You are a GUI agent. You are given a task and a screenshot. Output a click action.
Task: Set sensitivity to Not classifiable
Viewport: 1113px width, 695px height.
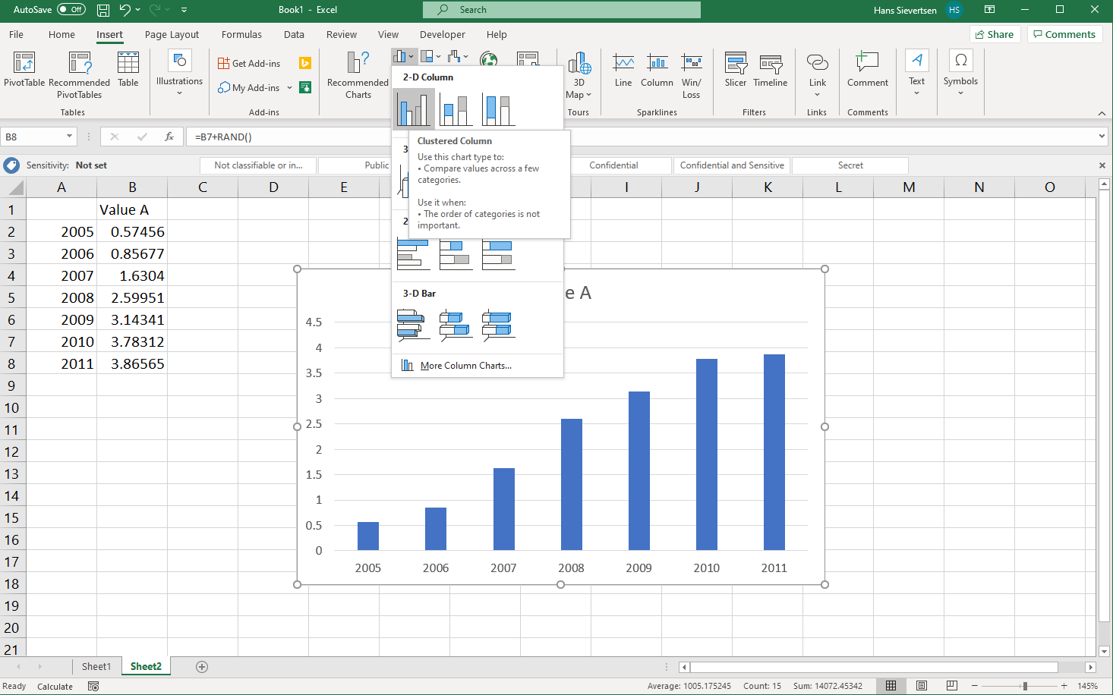[258, 165]
